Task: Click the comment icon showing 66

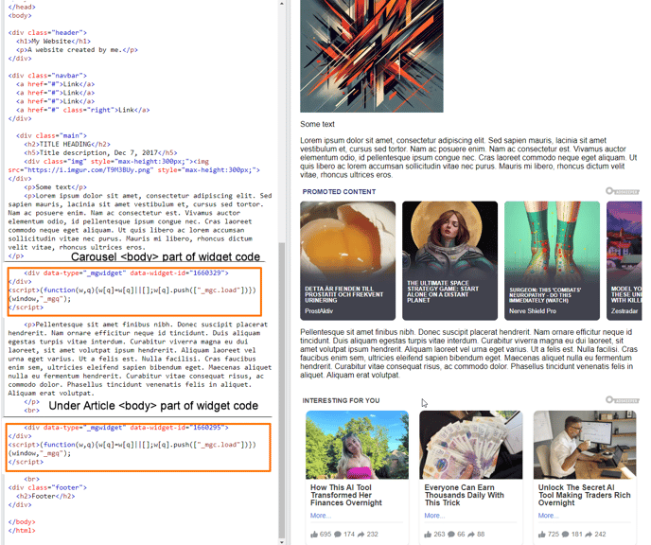Action: (x=451, y=535)
